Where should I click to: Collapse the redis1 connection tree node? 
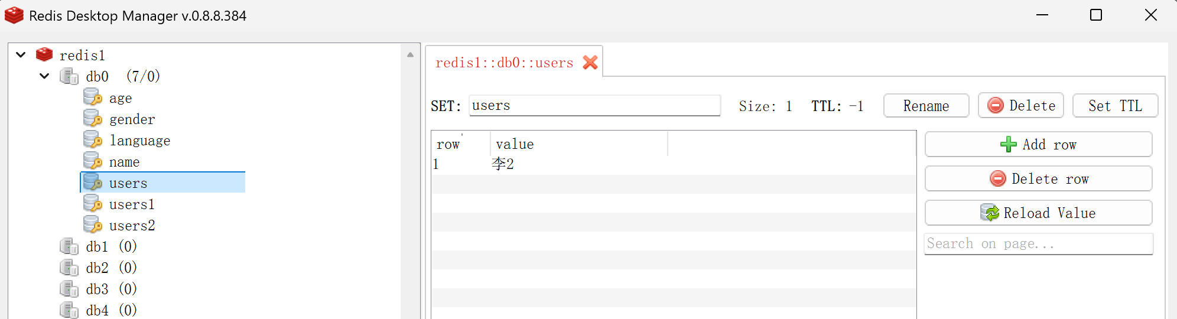click(x=21, y=55)
